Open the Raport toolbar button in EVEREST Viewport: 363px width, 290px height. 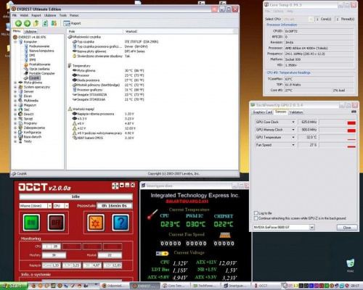coord(72,23)
